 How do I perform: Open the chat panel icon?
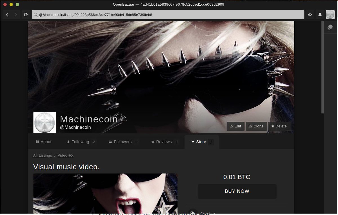point(330,27)
